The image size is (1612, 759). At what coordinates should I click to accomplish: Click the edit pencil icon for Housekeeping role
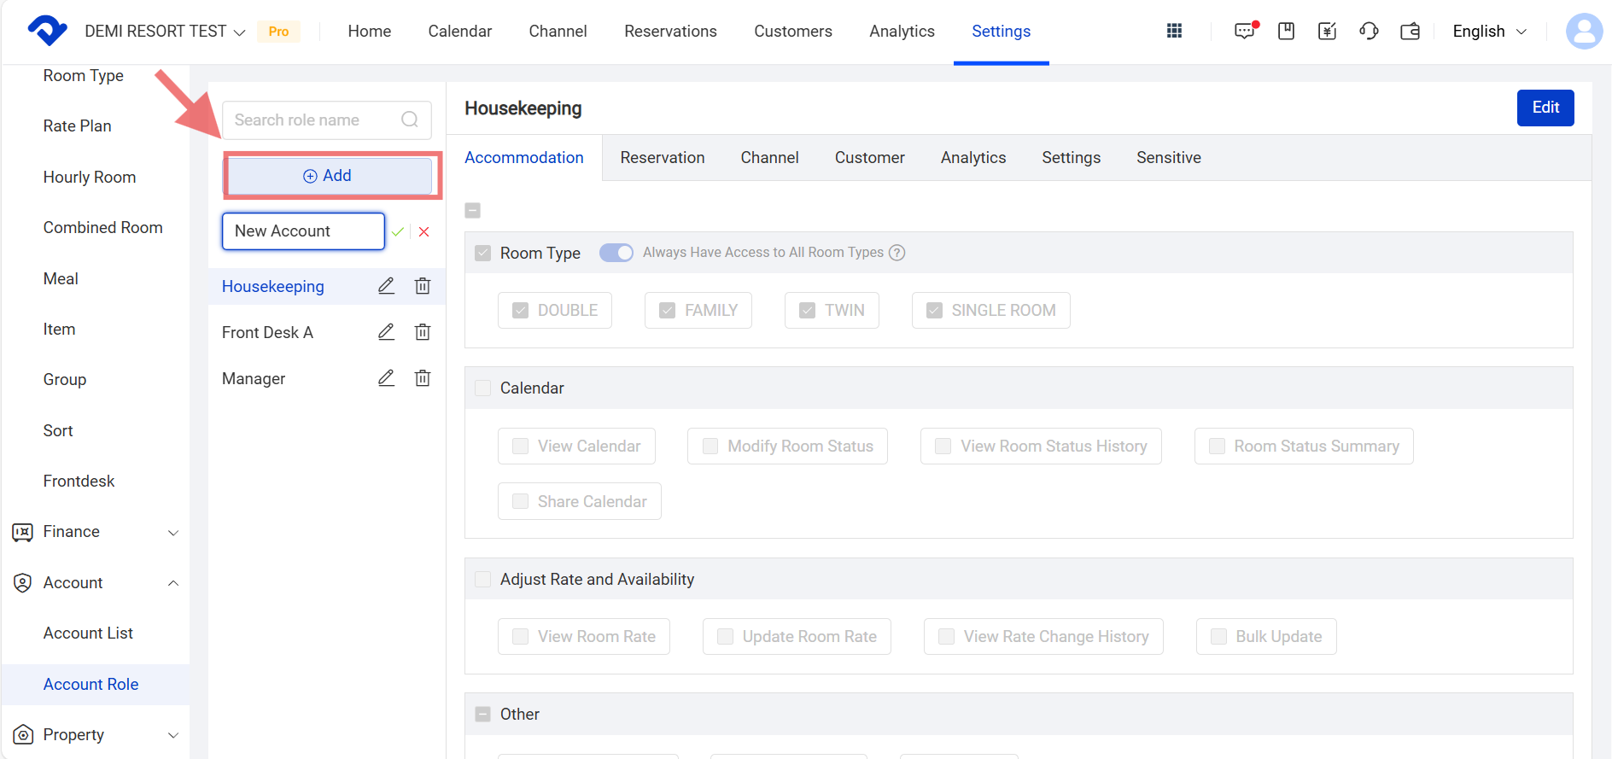(386, 286)
